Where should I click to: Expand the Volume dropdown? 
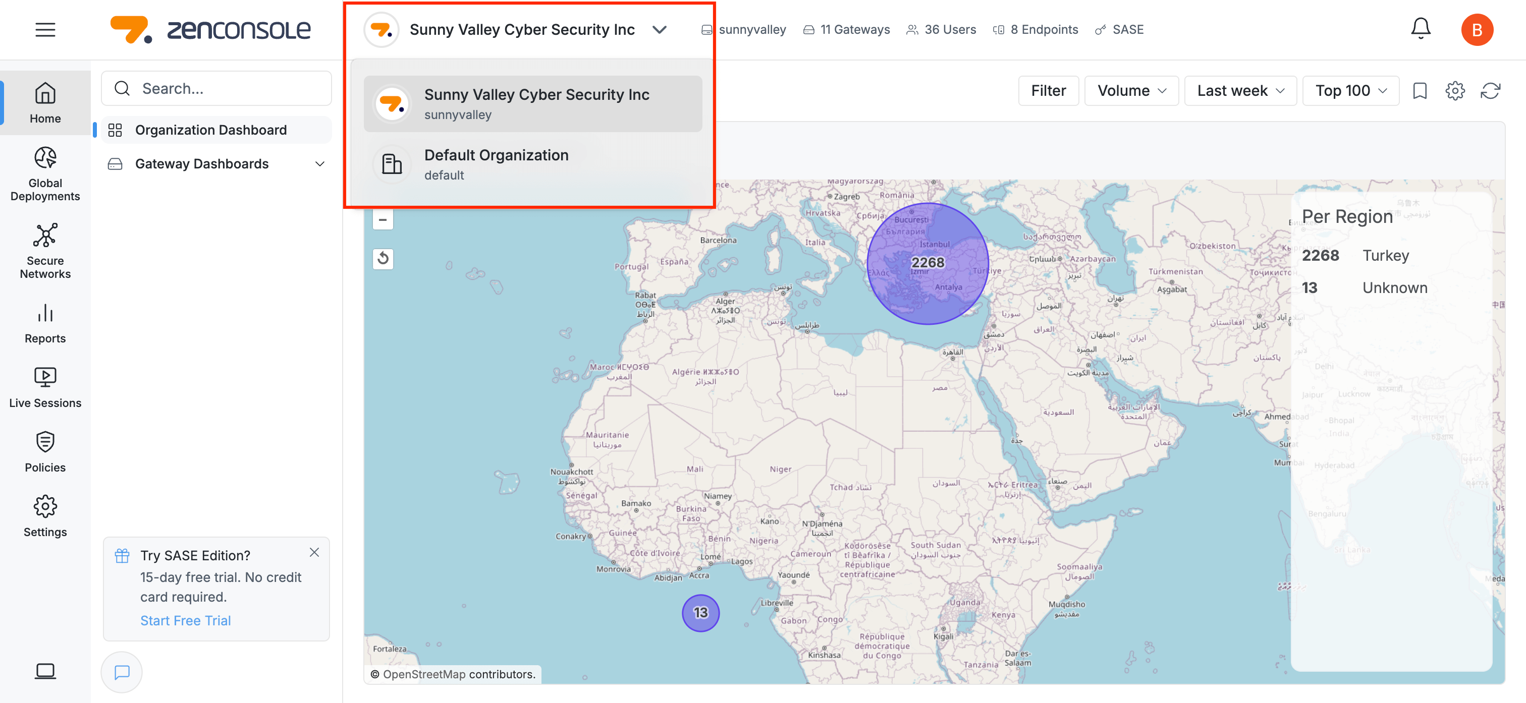pos(1131,91)
